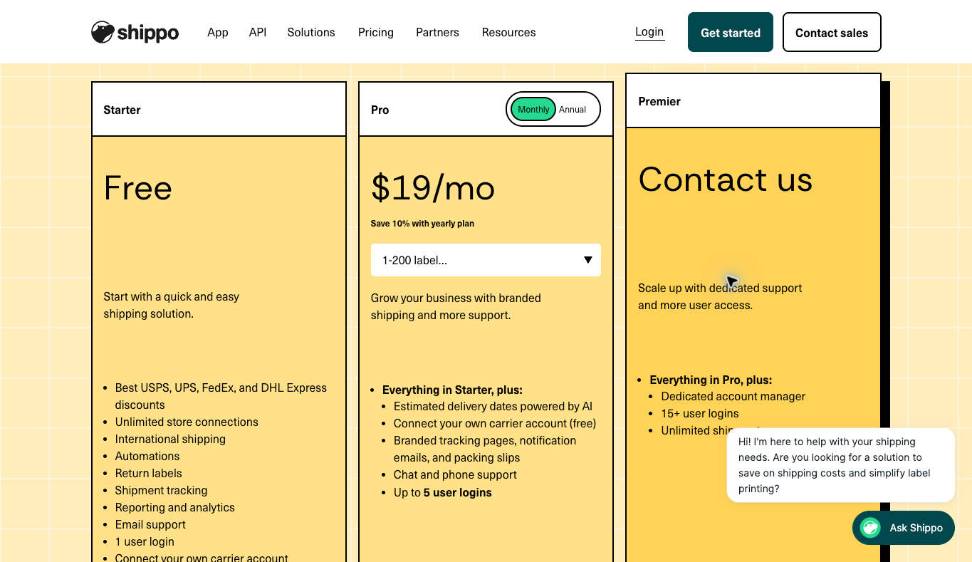The height and width of the screenshot is (562, 972).
Task: Click "Dedicated account manager" feature
Action: pos(733,396)
